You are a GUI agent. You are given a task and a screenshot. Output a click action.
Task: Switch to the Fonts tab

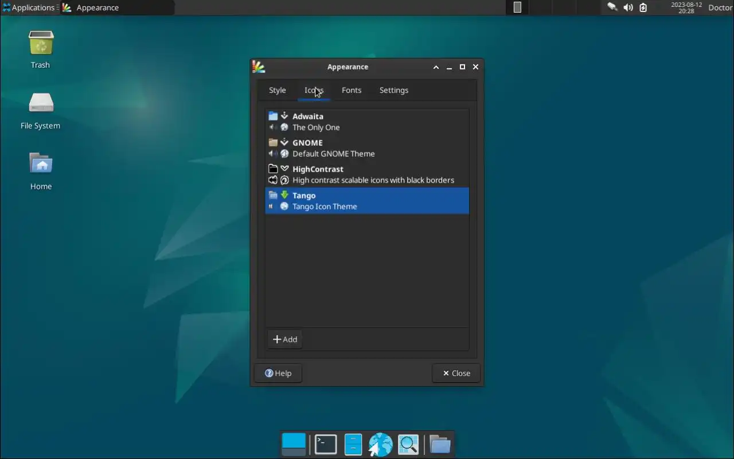352,90
